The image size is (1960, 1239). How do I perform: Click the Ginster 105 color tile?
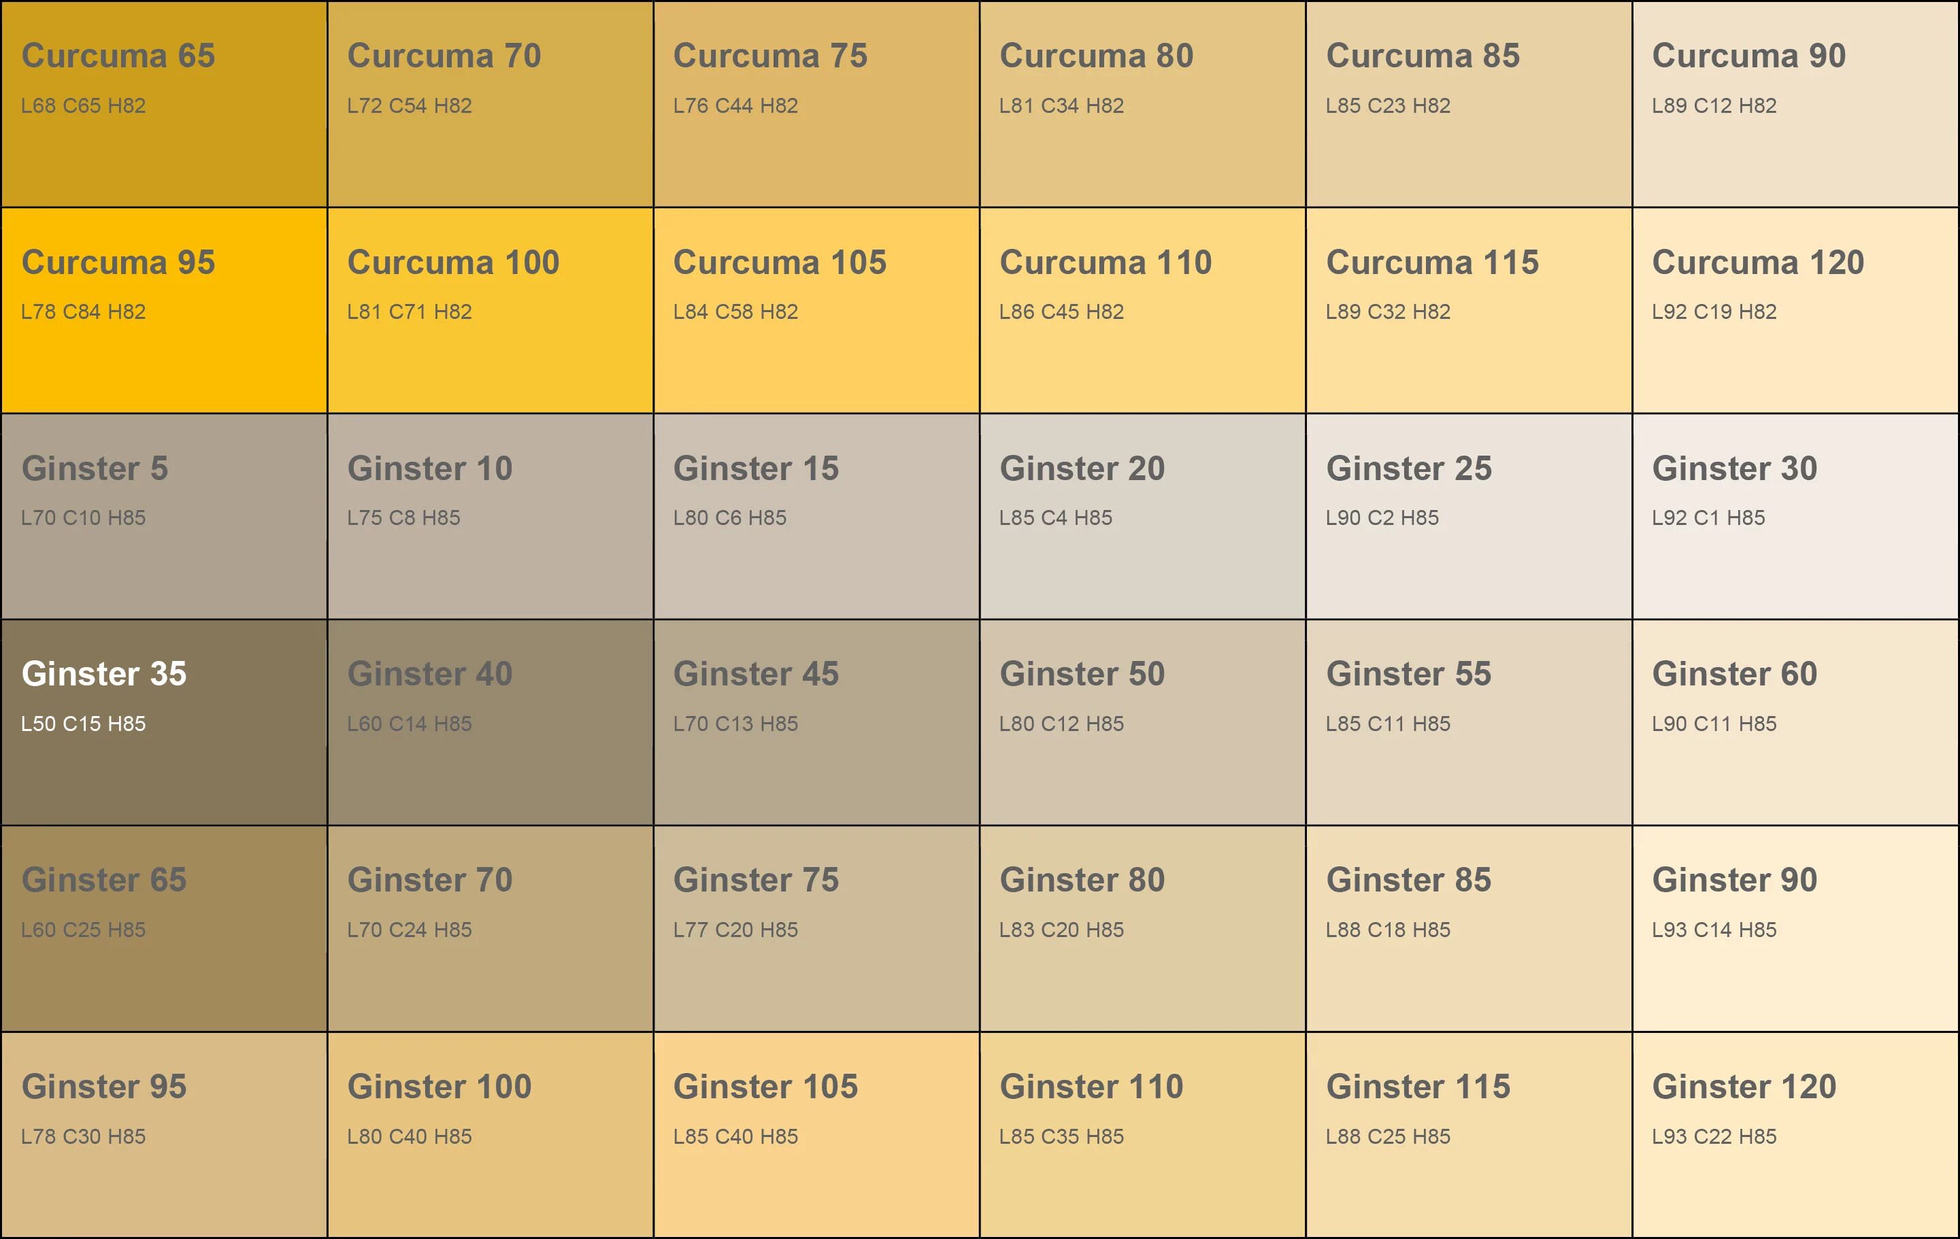(x=816, y=1135)
